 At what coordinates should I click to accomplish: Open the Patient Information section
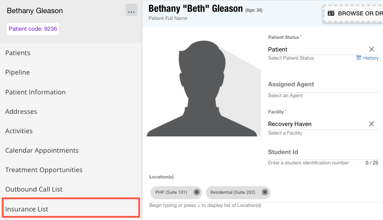pyautogui.click(x=35, y=92)
